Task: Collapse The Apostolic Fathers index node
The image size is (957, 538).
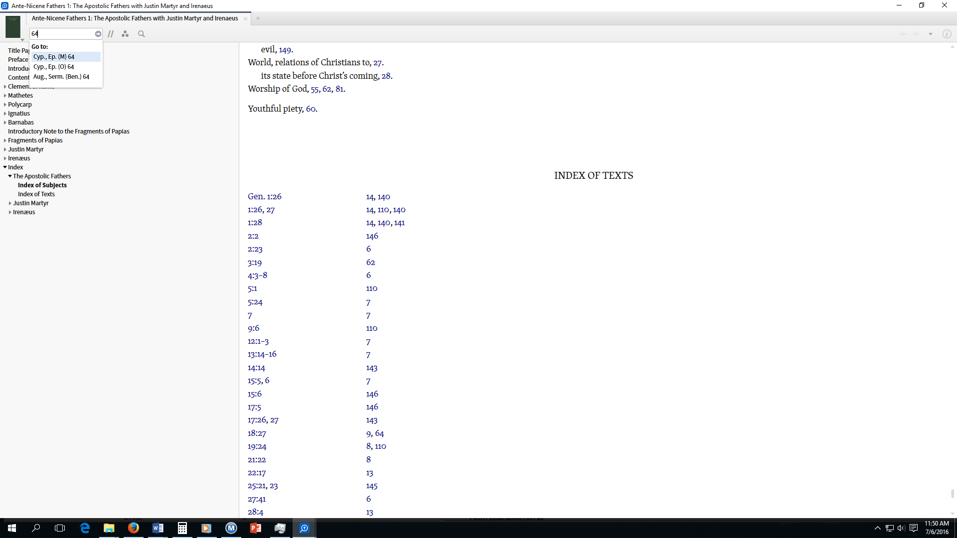Action: tap(10, 176)
